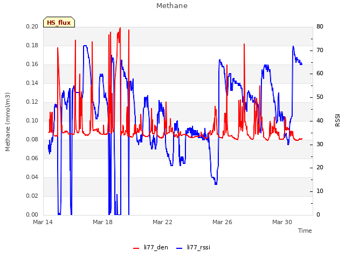Click the red li77_den legend swatch
Image resolution: width=345 pixels, height=258 pixels.
click(136, 248)
